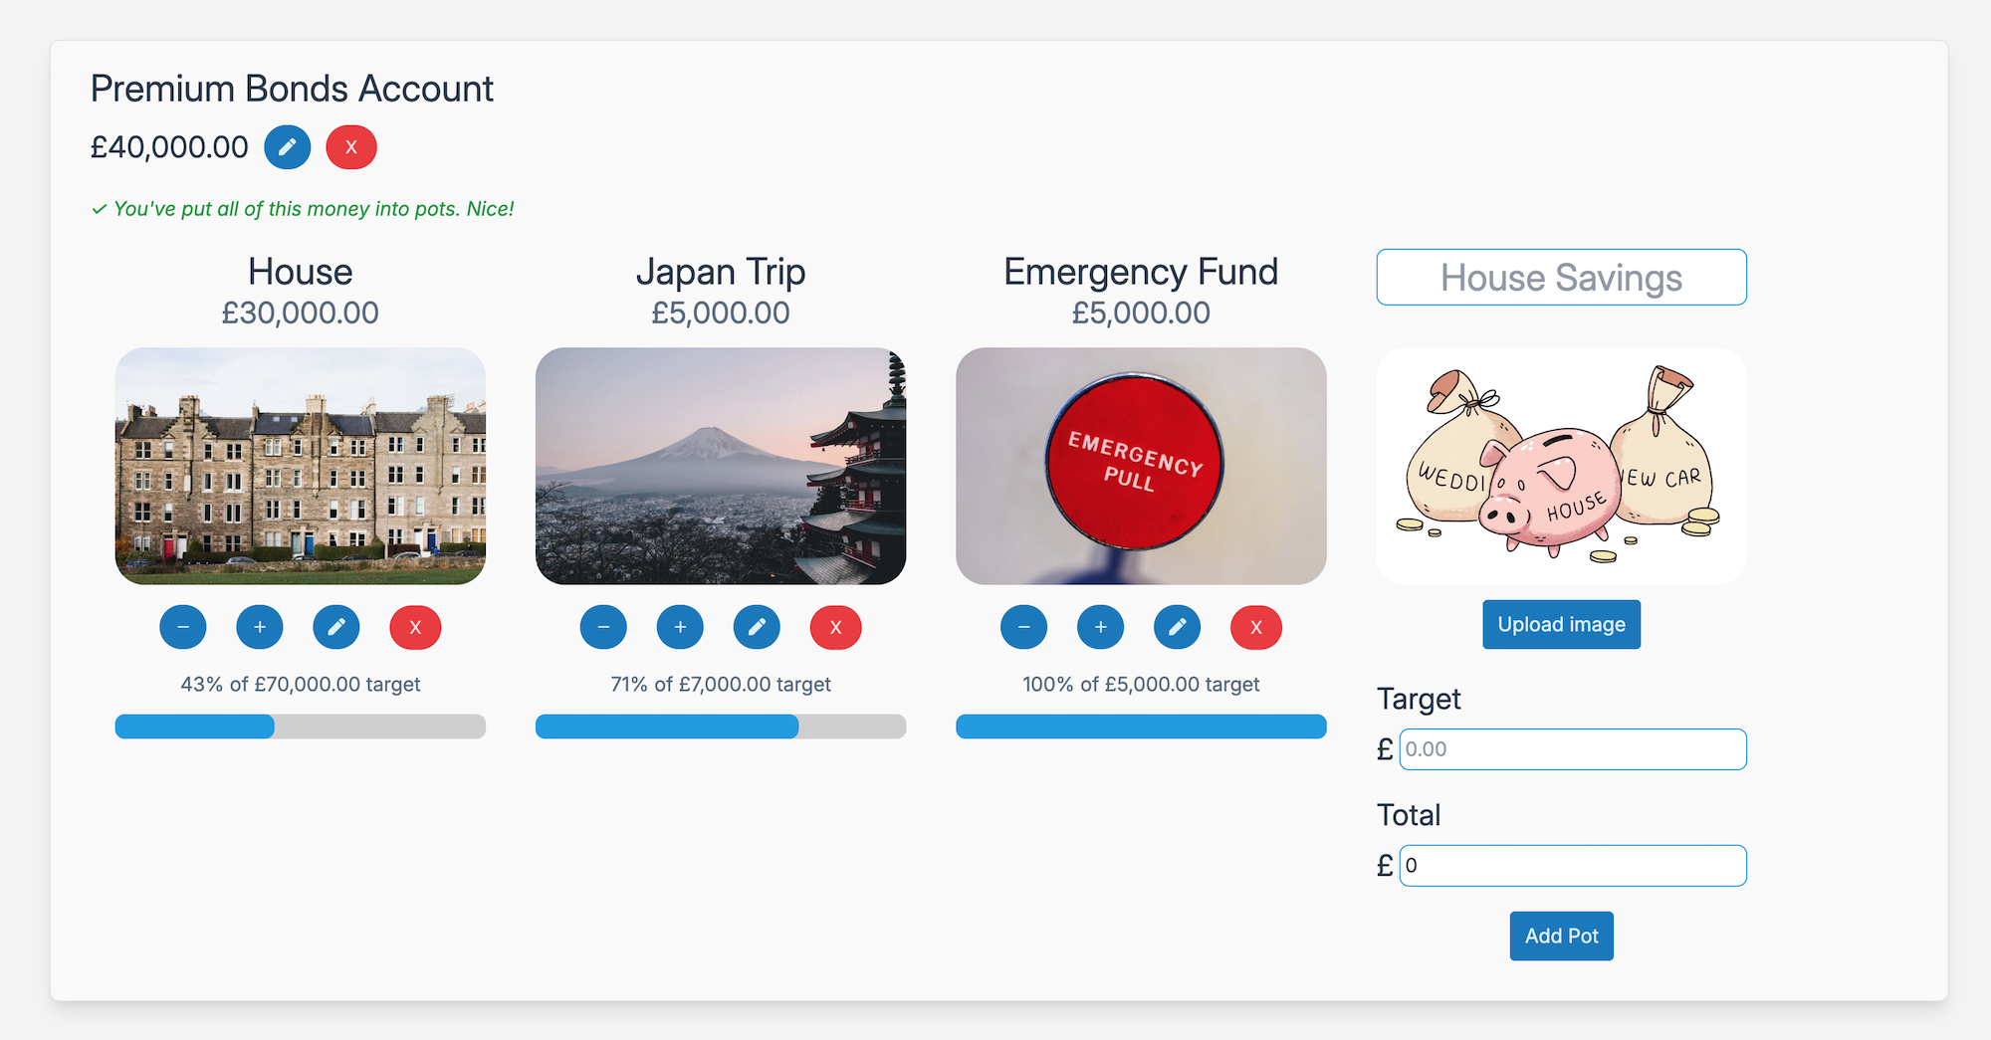Focus the House Savings name field

1561,278
